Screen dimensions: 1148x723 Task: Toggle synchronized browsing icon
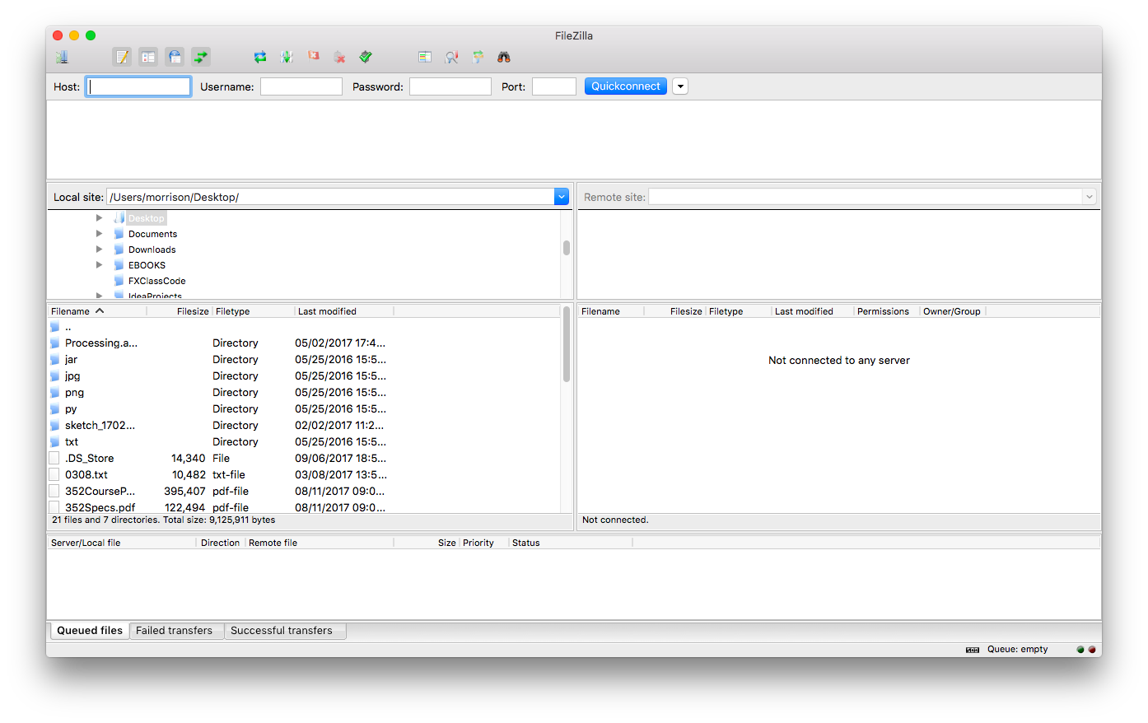pyautogui.click(x=478, y=57)
